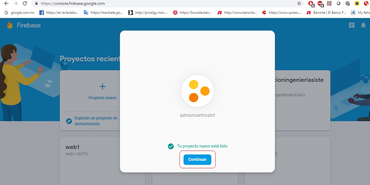Click the admoncentrosinf project icon
370x185 pixels.
pyautogui.click(x=197, y=91)
